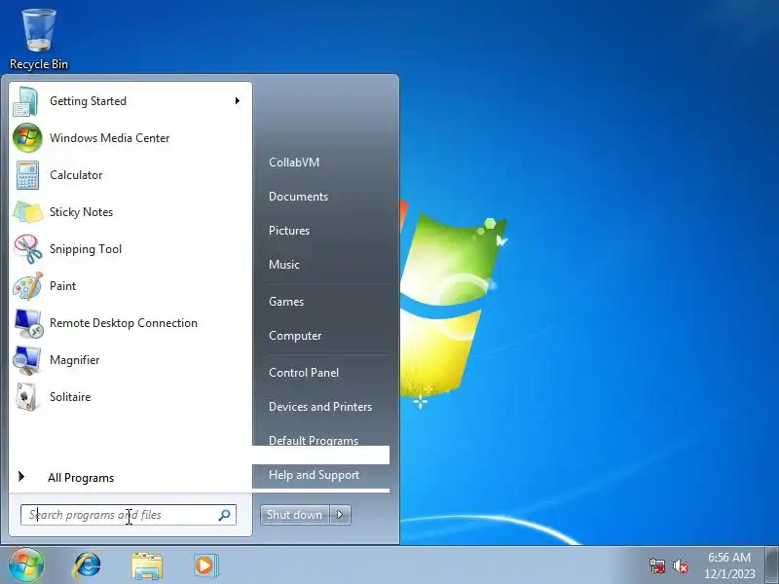Open Computer from the Start menu

[x=295, y=336]
